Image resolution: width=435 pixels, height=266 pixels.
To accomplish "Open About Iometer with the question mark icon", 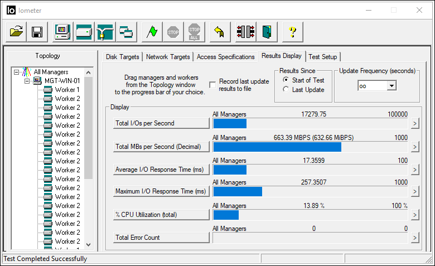I will point(292,32).
